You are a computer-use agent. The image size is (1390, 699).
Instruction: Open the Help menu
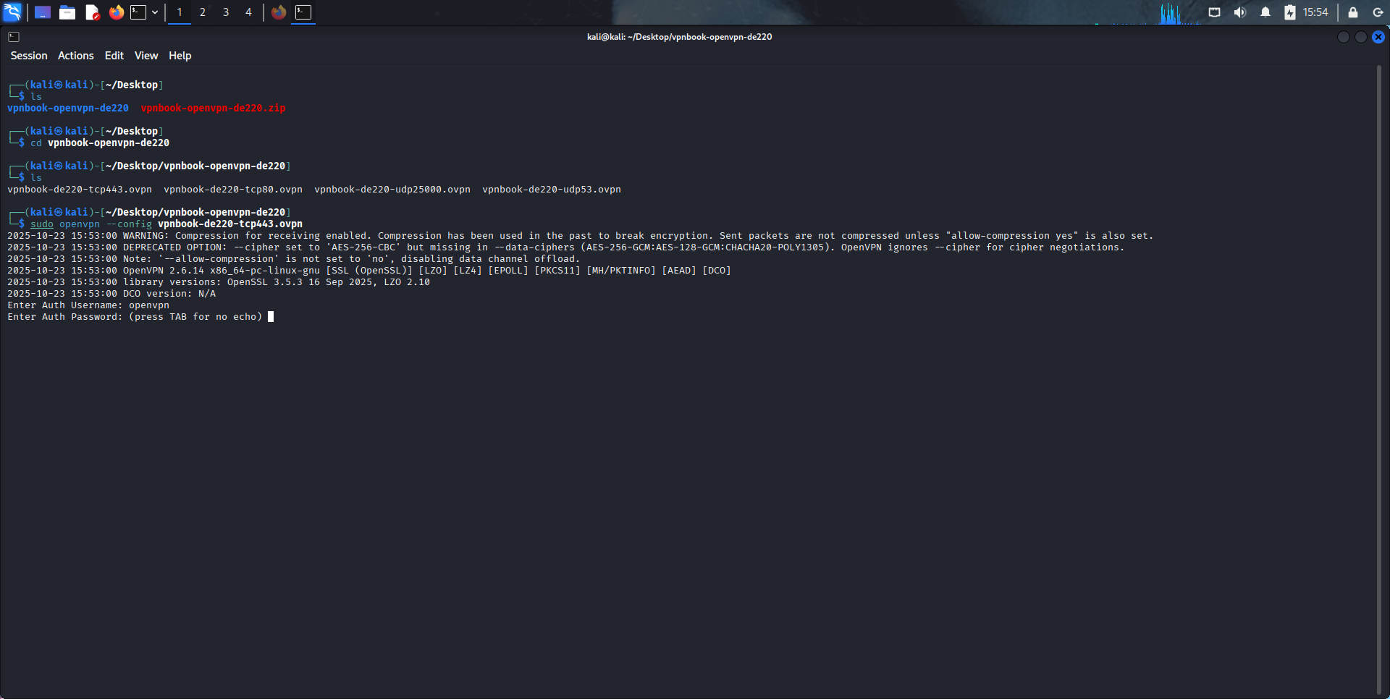(x=180, y=56)
